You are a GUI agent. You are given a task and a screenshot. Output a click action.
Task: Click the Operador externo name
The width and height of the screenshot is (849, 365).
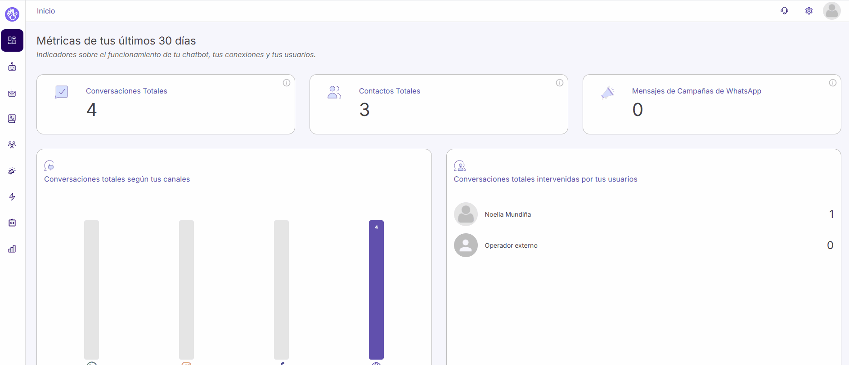pos(511,245)
